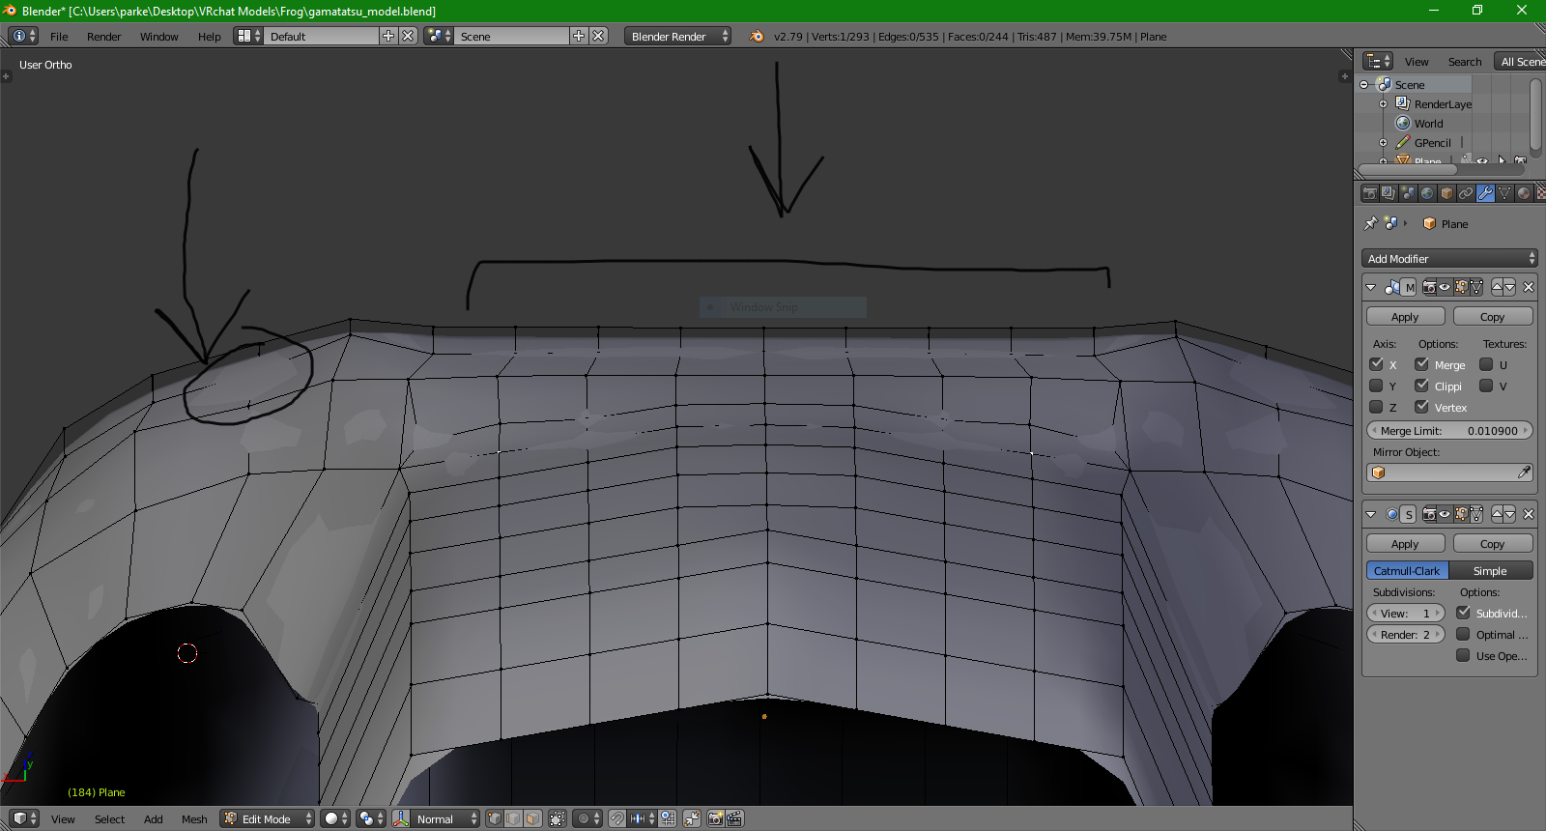The width and height of the screenshot is (1546, 831).
Task: Open the Modifiers properties tab wrench icon
Action: [1485, 193]
